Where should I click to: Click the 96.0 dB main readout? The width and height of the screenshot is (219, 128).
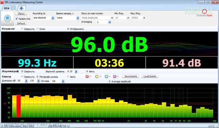pyautogui.click(x=109, y=44)
